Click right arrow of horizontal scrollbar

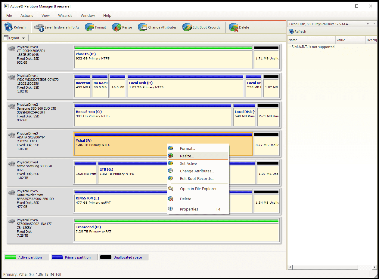pos(374,267)
